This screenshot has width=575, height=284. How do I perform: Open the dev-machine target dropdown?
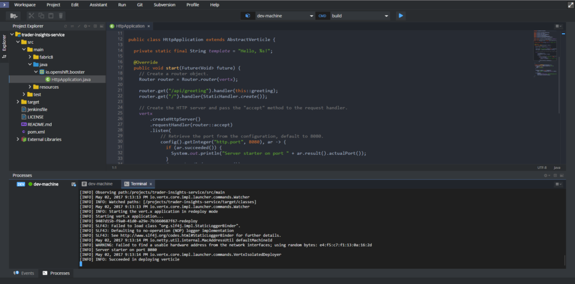click(x=285, y=16)
